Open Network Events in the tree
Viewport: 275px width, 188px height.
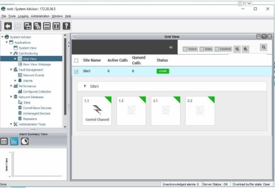point(33,75)
